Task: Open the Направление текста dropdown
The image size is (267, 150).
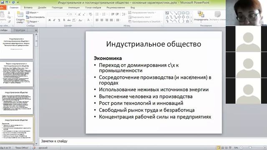Action: (x=142, y=12)
